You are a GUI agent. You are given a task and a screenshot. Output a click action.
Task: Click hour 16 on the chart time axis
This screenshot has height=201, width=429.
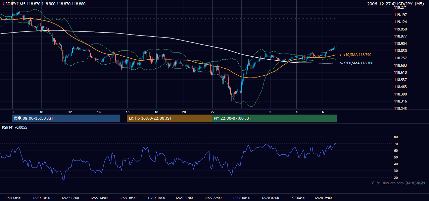pos(128,112)
